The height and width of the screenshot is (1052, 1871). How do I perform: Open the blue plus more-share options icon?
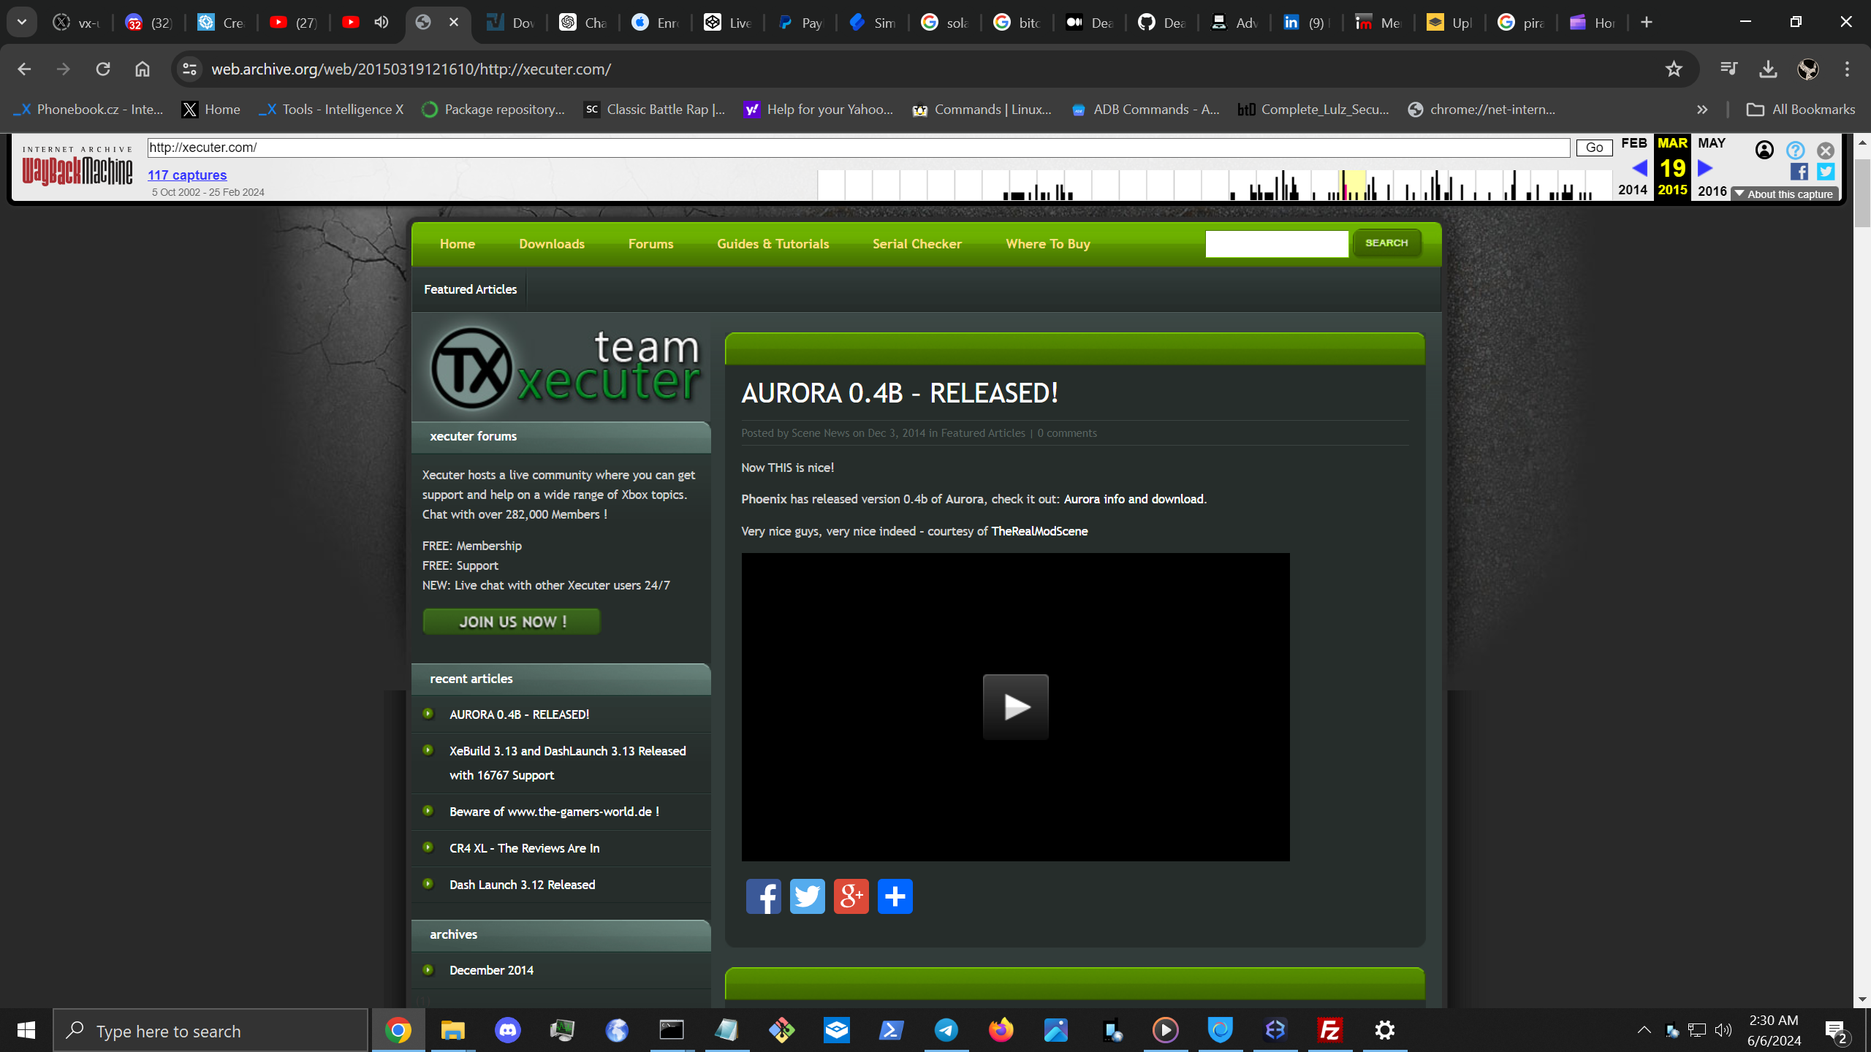click(895, 896)
